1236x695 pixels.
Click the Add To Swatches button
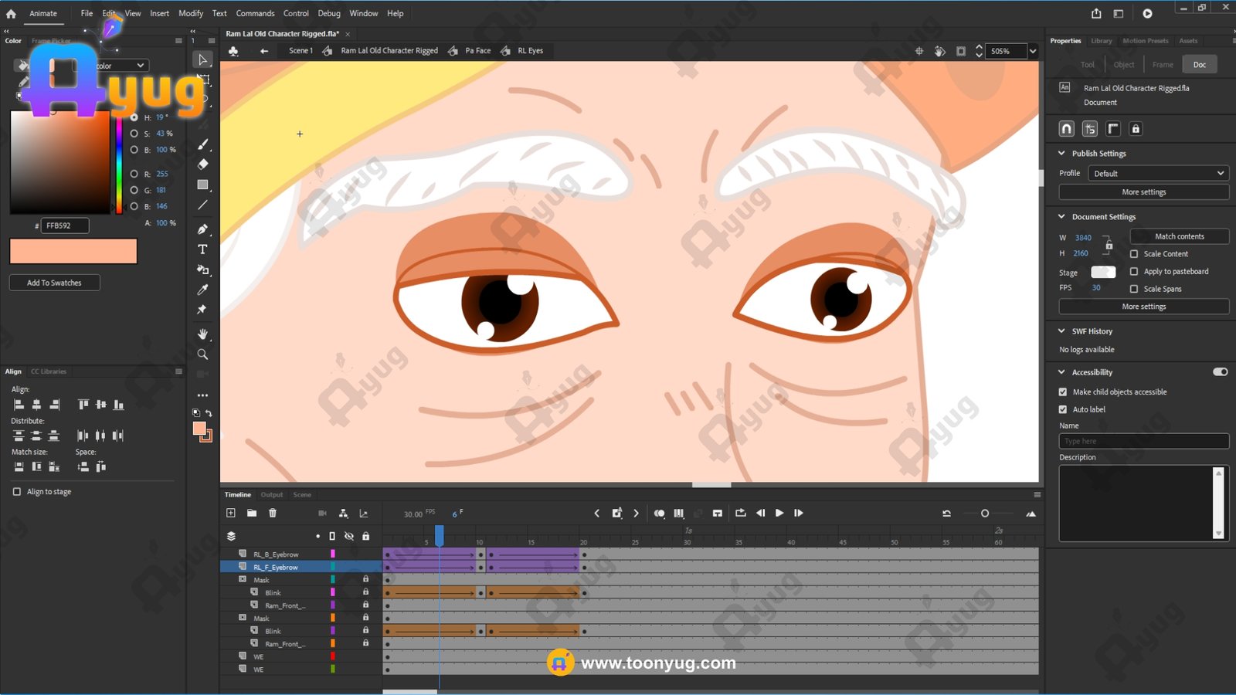point(54,283)
